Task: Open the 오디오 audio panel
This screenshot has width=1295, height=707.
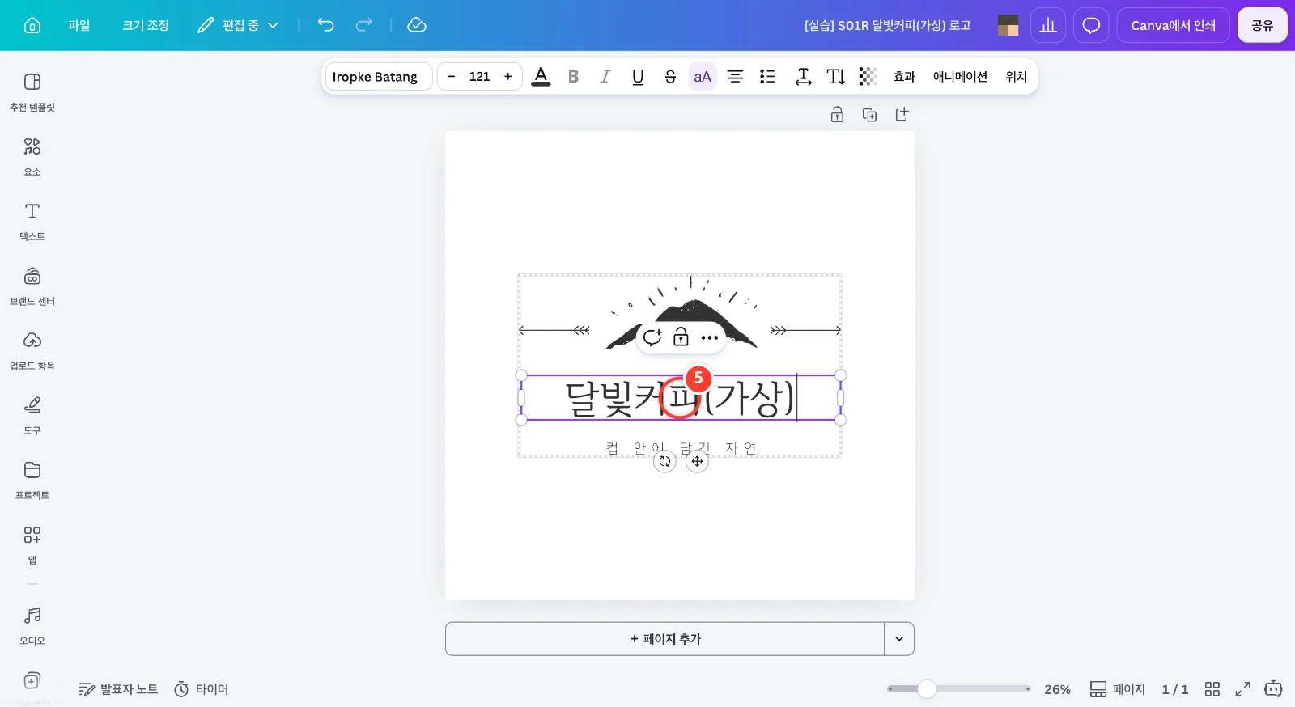Action: point(32,626)
